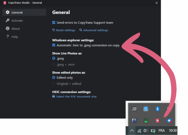Click the 10:30 taskbar clock

click(173, 130)
